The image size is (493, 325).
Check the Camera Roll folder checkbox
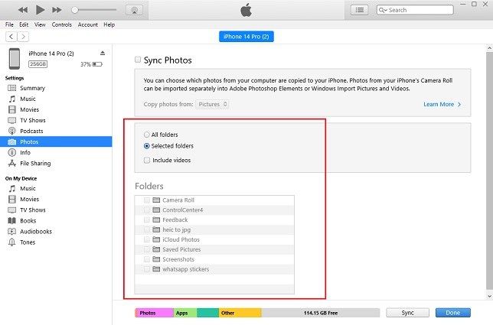click(x=146, y=200)
